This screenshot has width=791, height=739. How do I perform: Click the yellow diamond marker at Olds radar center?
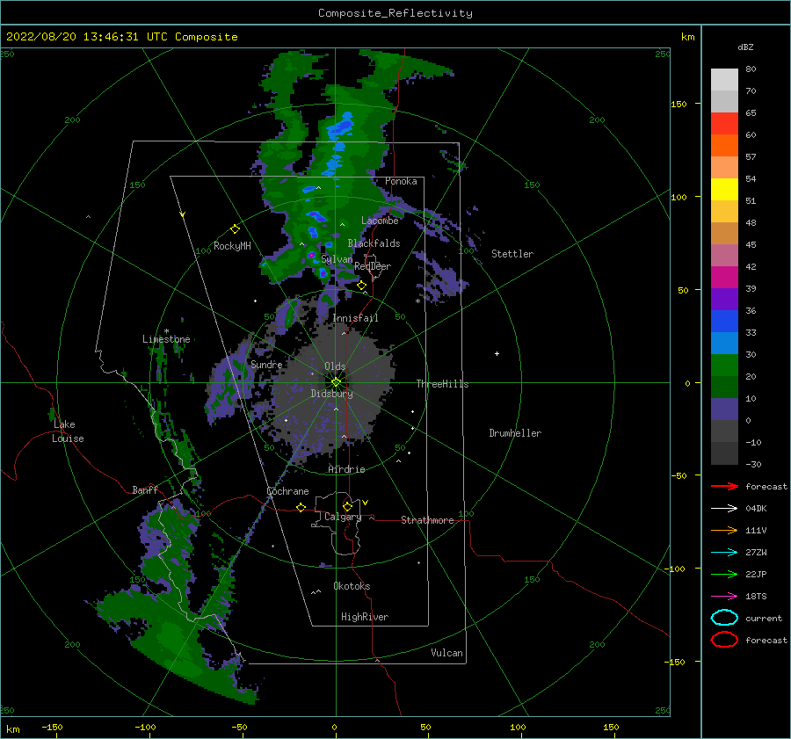[336, 382]
